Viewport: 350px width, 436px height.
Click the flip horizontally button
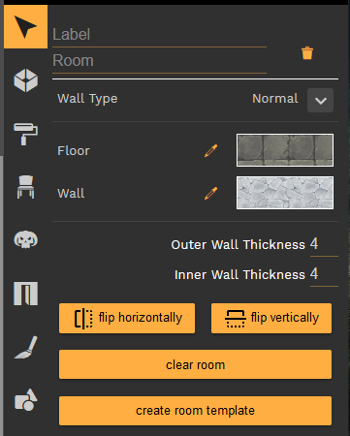pyautogui.click(x=127, y=318)
